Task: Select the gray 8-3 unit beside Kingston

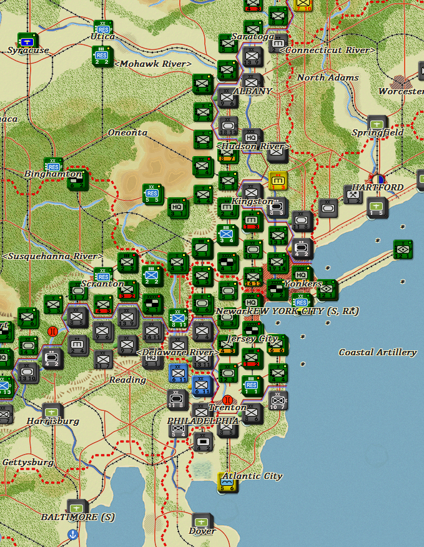Action: [x=277, y=207]
